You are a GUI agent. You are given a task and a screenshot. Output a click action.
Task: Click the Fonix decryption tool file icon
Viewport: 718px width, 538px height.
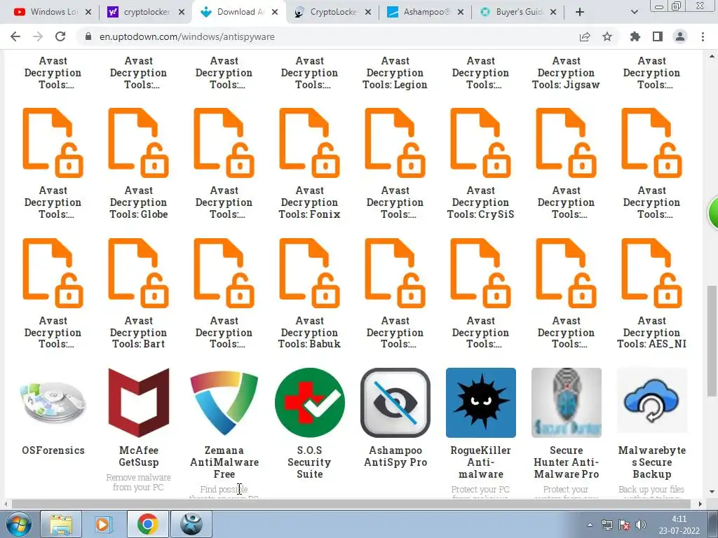coord(310,143)
